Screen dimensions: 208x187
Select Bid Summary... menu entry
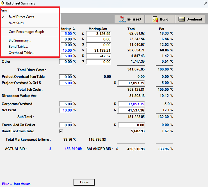pyautogui.click(x=20, y=40)
